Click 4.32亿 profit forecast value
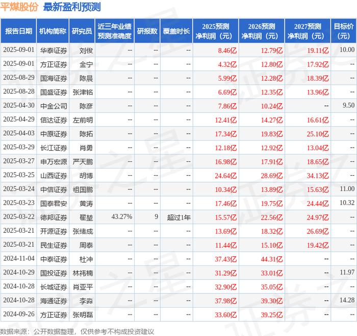 tap(227, 64)
